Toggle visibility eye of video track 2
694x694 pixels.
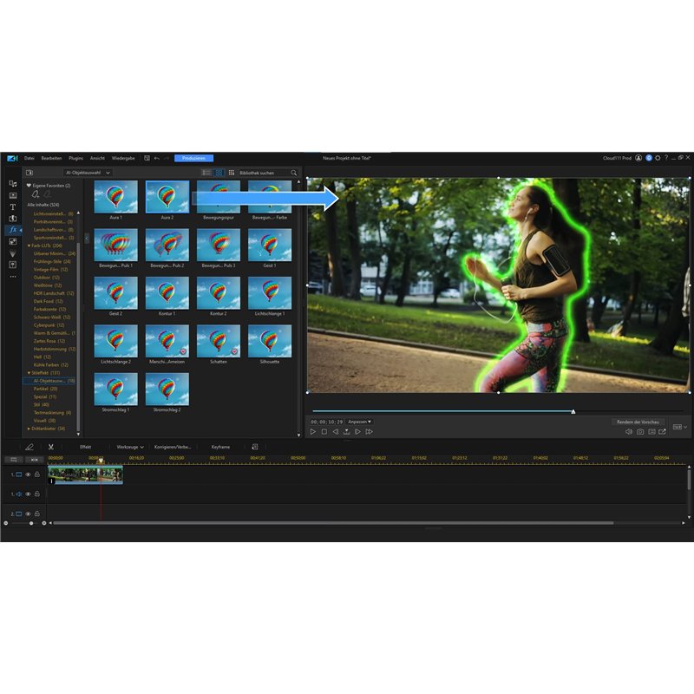pos(28,514)
